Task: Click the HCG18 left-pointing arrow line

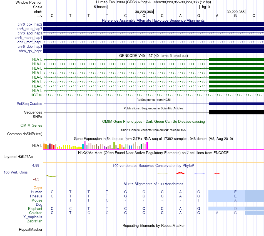Action: pos(154,95)
